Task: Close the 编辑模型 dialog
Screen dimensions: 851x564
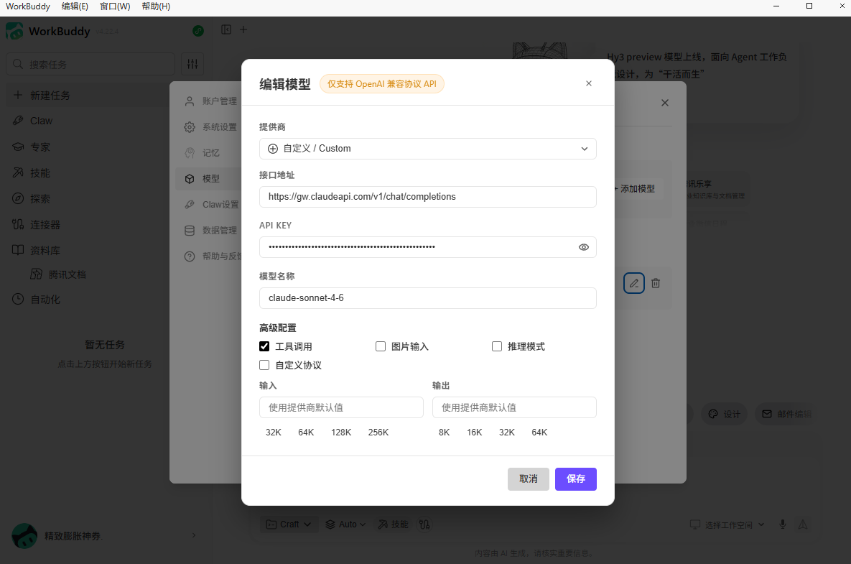Action: pyautogui.click(x=589, y=83)
